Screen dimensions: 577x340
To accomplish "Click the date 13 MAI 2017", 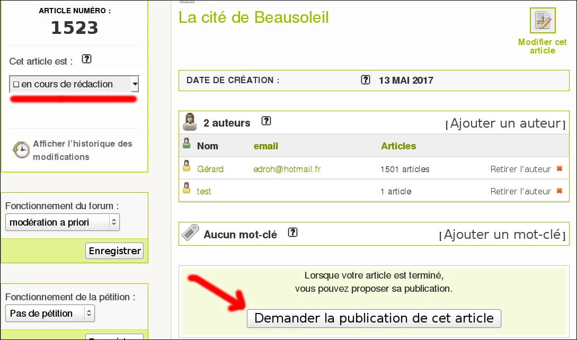I will 406,80.
